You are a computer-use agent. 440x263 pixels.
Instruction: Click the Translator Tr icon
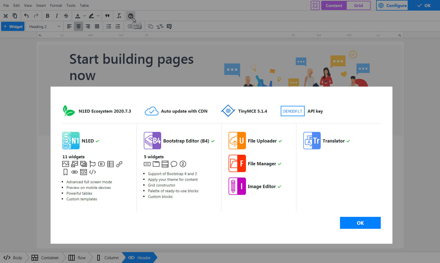312,141
